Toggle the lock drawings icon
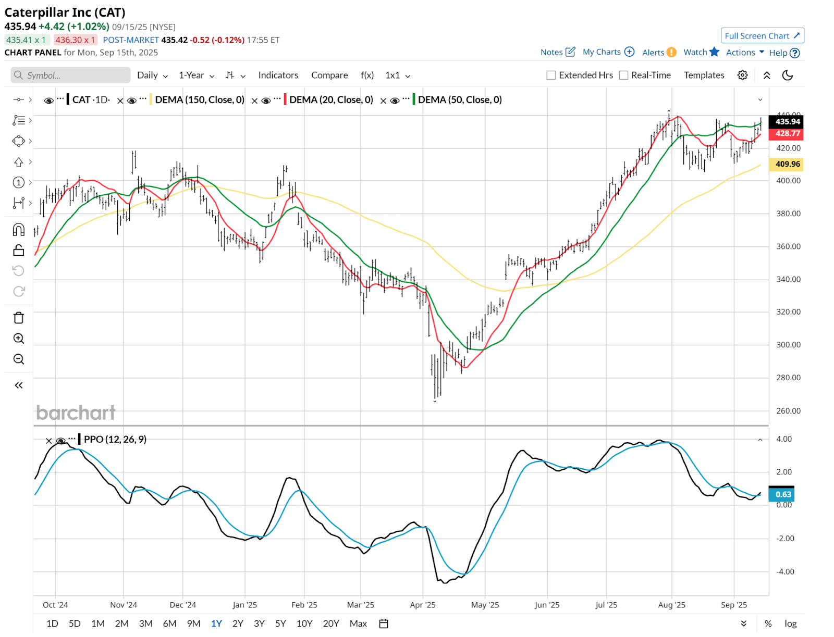Image resolution: width=834 pixels, height=637 pixels. point(18,251)
